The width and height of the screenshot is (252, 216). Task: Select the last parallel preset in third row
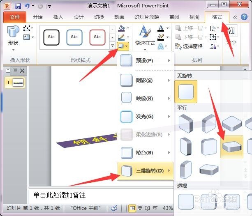pyautogui.click(x=209, y=170)
